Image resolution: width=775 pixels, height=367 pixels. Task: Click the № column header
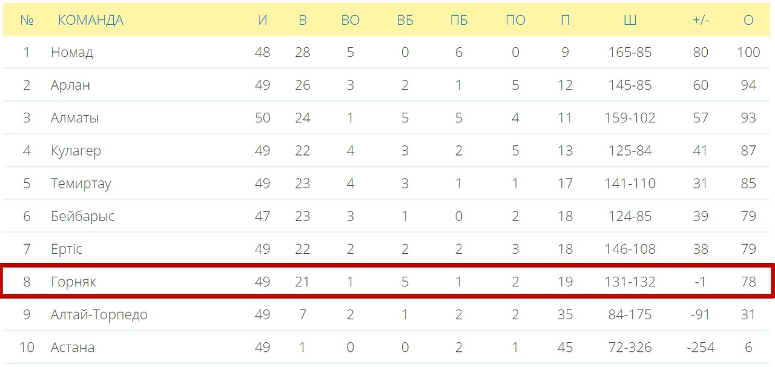point(27,20)
